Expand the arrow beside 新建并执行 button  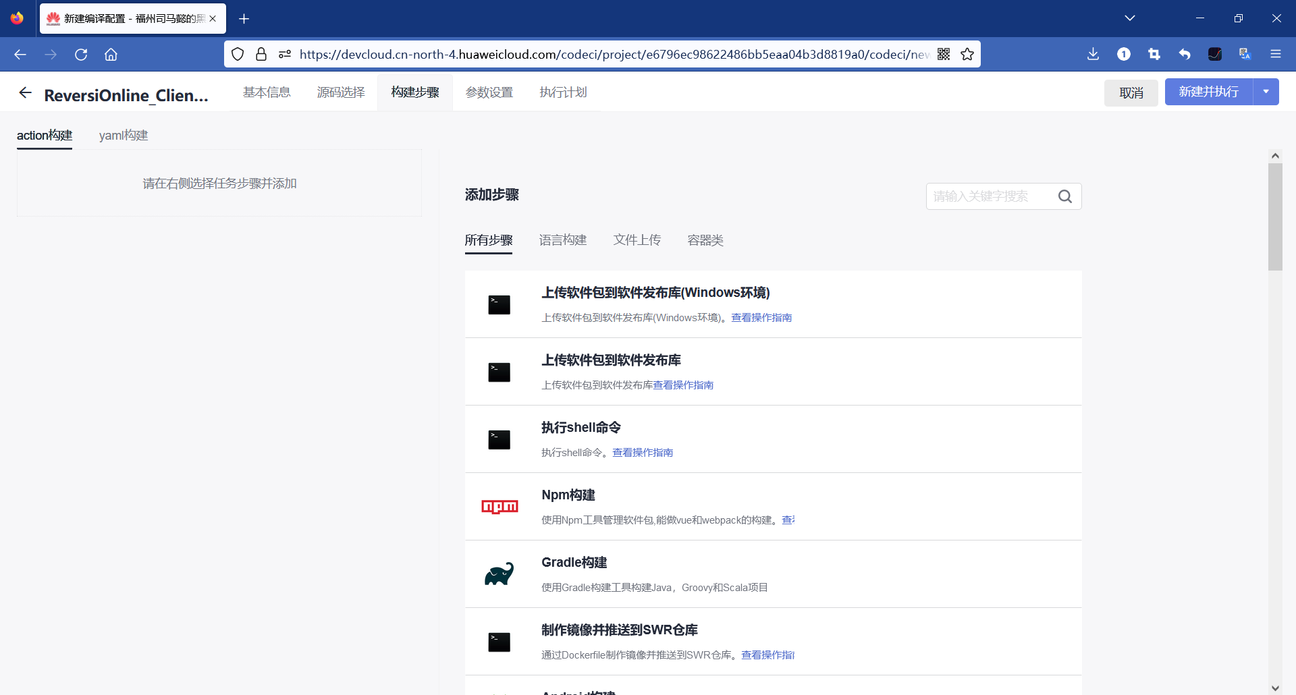(1267, 92)
